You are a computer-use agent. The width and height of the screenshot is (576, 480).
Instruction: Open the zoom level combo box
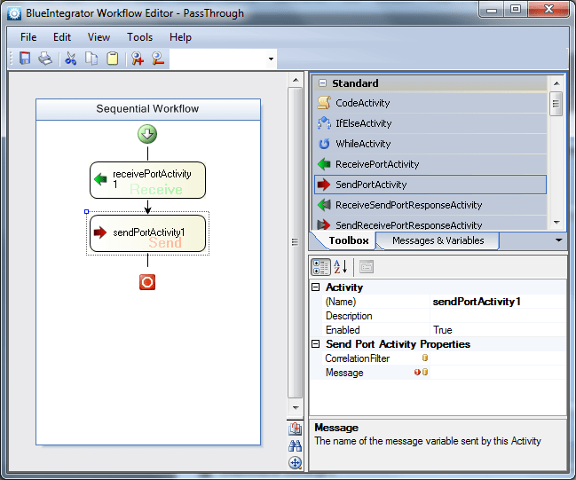(271, 59)
